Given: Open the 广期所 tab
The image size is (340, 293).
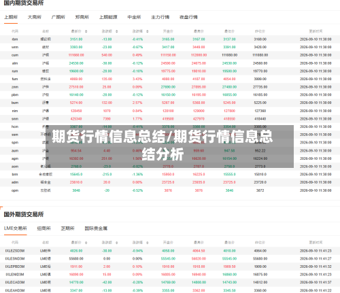Looking at the screenshot, I should (58, 17).
